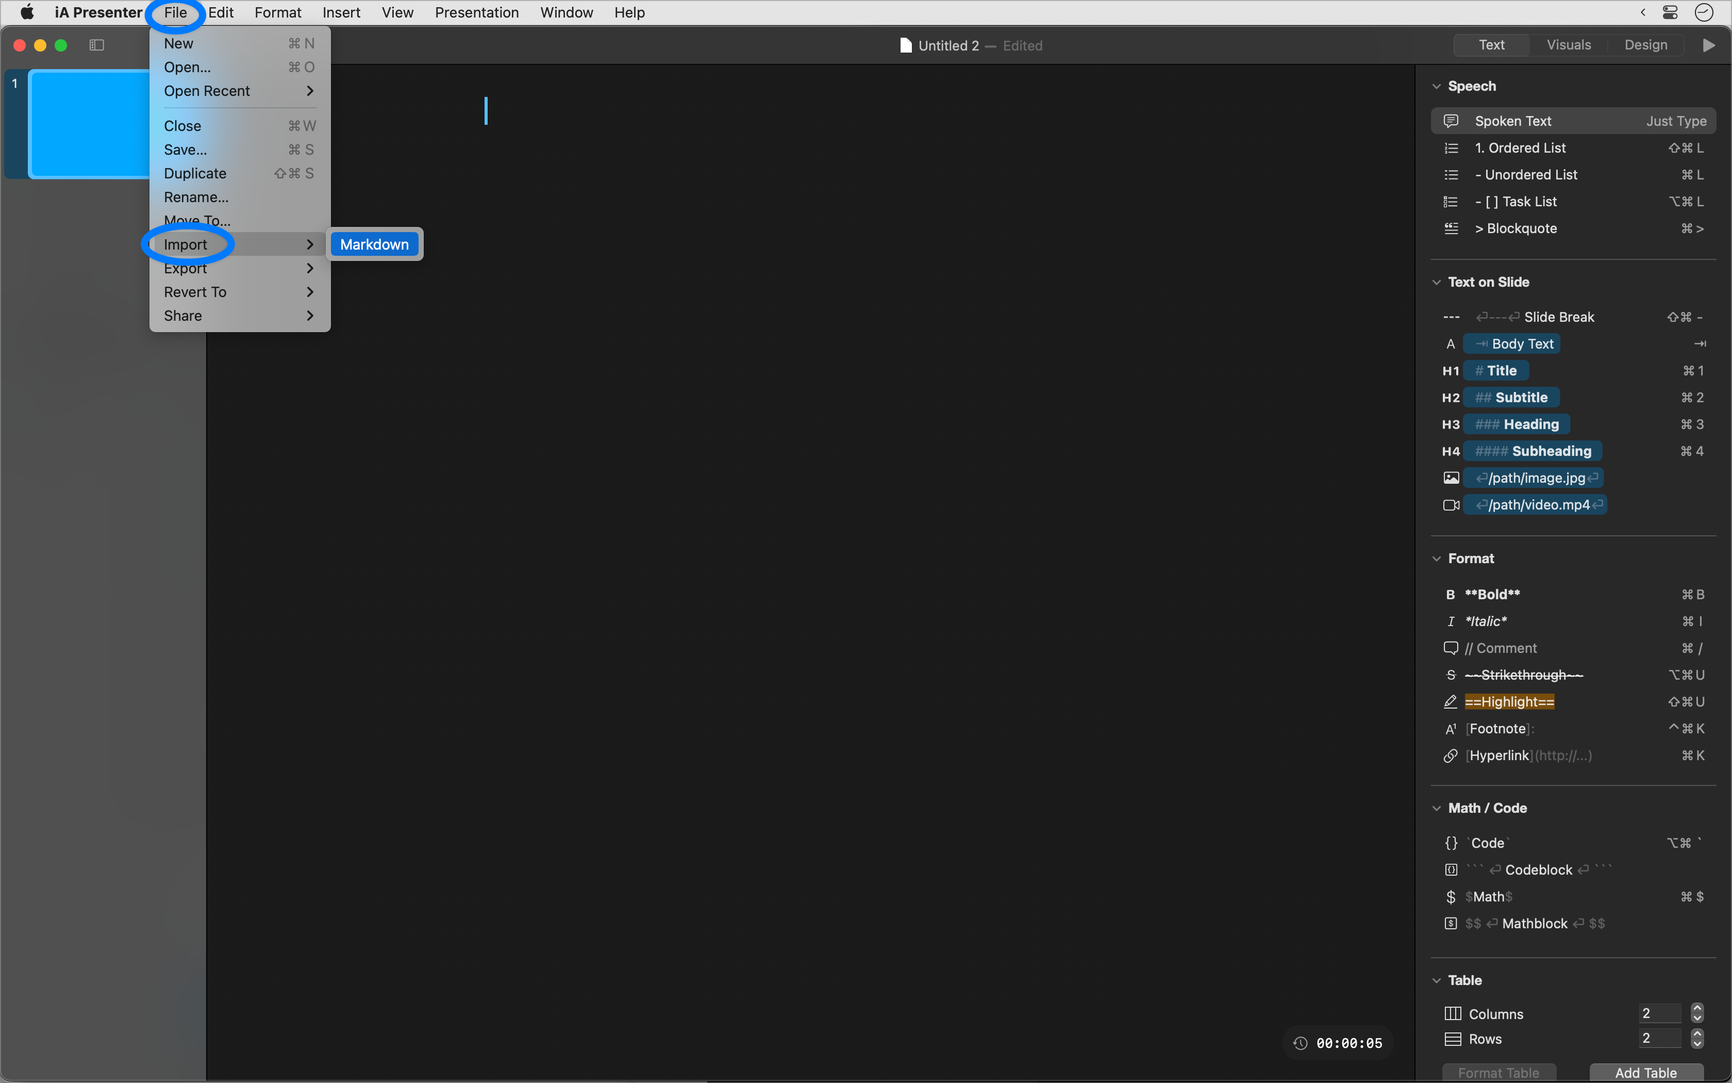Click the Unordered List icon
1732x1083 pixels.
pos(1451,175)
